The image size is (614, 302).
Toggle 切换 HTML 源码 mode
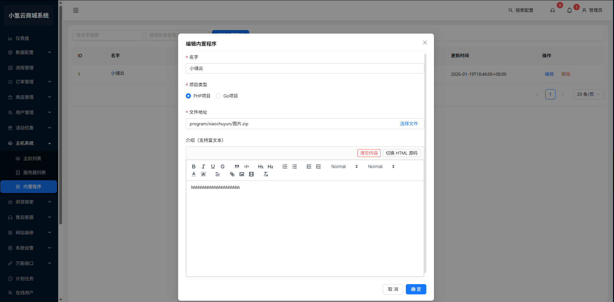pos(401,153)
